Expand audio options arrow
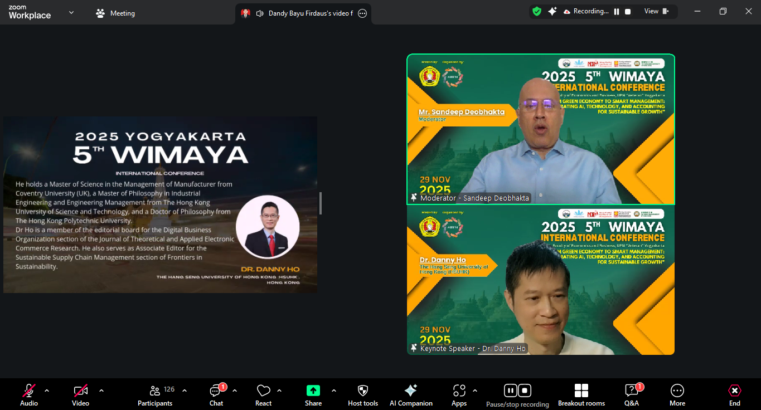This screenshot has height=410, width=761. [x=47, y=391]
